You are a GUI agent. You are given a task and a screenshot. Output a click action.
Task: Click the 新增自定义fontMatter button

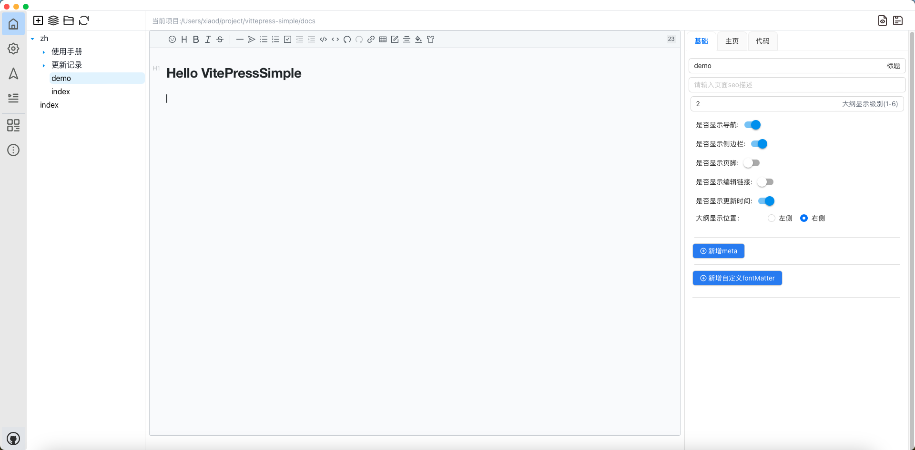(x=737, y=278)
